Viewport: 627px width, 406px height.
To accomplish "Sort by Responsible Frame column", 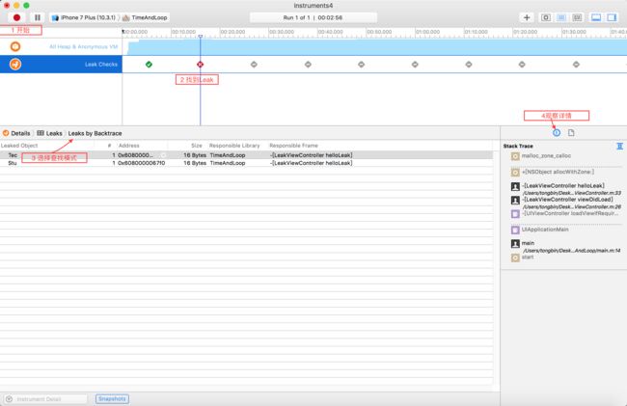I will pos(293,146).
